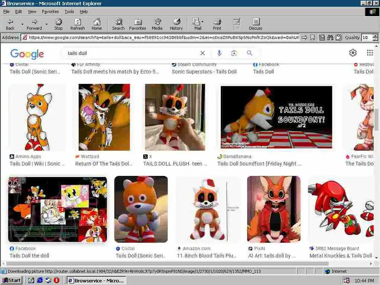Click the framed picture icon near Quality
The height and width of the screenshot is (285, 380).
point(322,37)
